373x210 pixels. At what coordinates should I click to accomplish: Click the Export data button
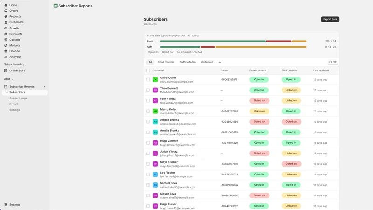click(330, 19)
